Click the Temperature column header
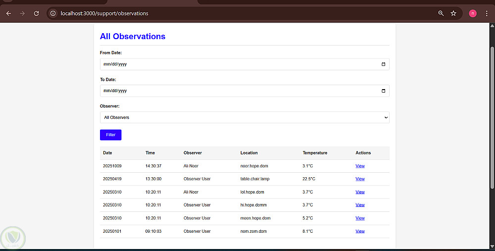The width and height of the screenshot is (495, 251). (315, 153)
